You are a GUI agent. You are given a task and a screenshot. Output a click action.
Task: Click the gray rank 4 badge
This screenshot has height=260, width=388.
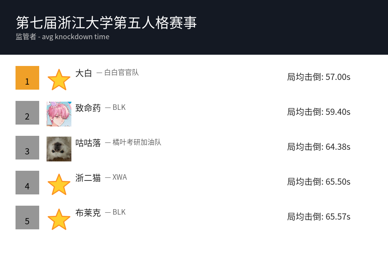27,182
